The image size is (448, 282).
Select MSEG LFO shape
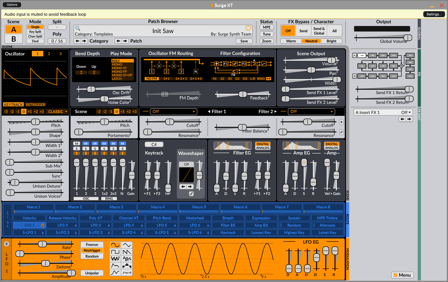pos(115,273)
